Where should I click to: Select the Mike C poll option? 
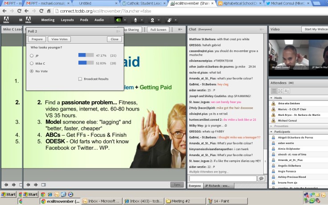(x=31, y=63)
